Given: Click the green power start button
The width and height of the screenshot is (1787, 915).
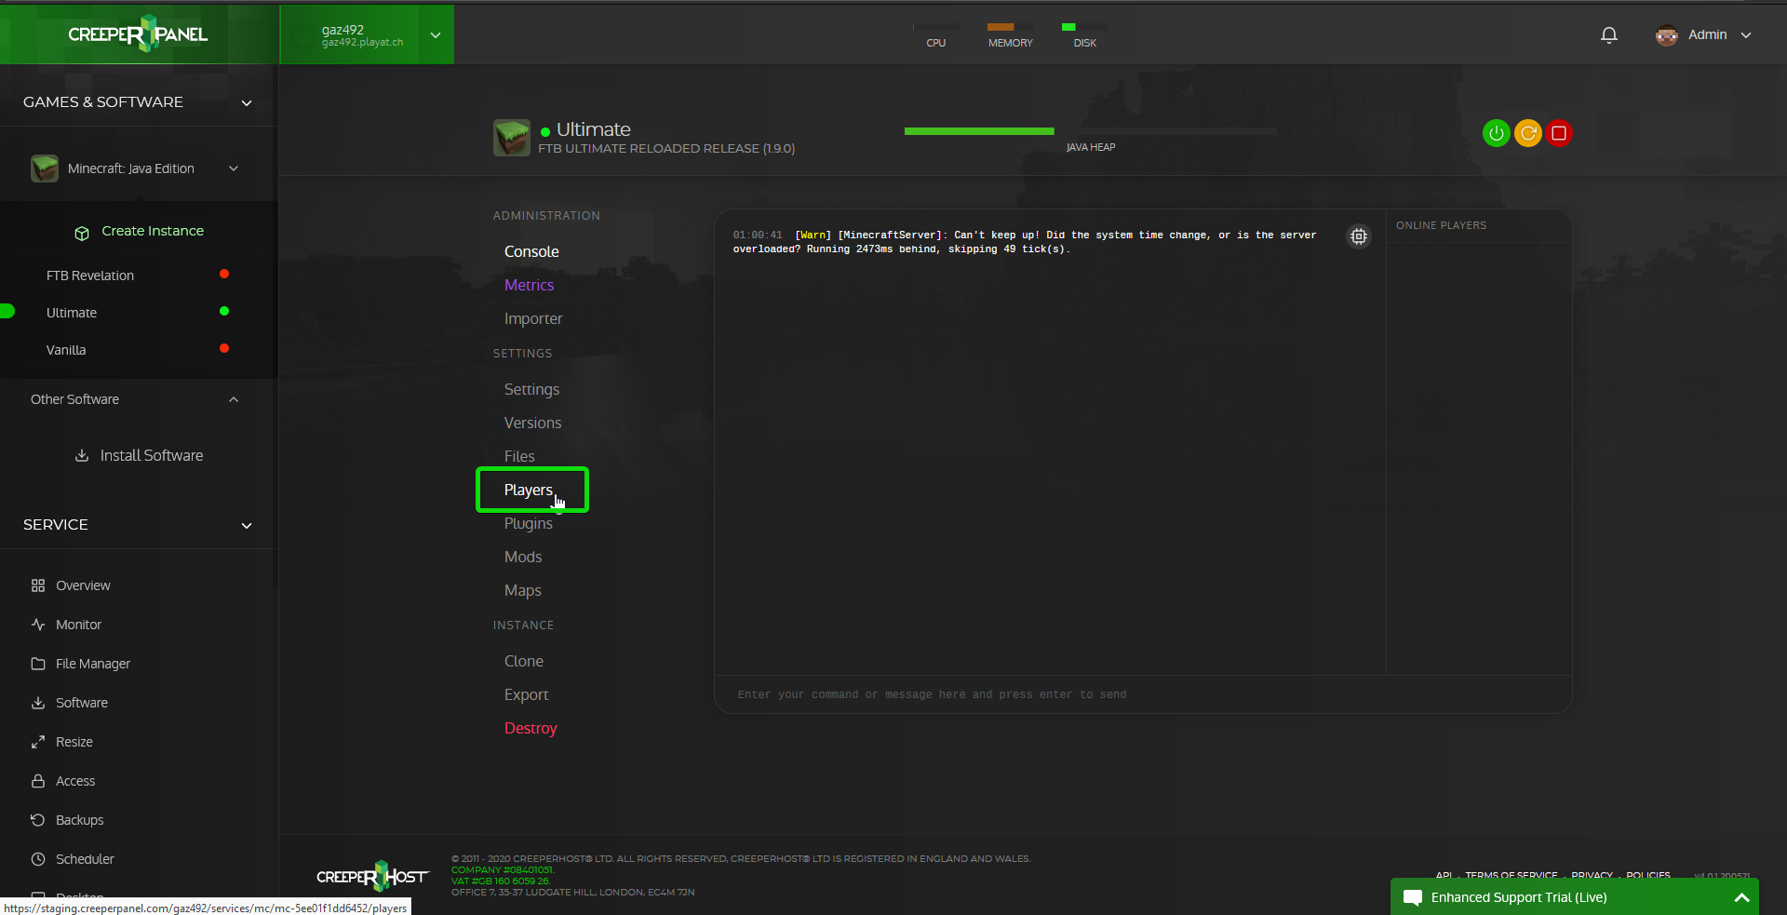Looking at the screenshot, I should [x=1496, y=133].
